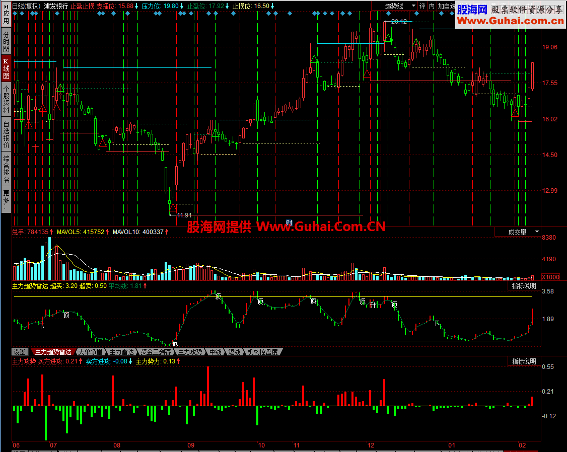
Task: Click the 升 rise signal marker
Action: point(373,306)
